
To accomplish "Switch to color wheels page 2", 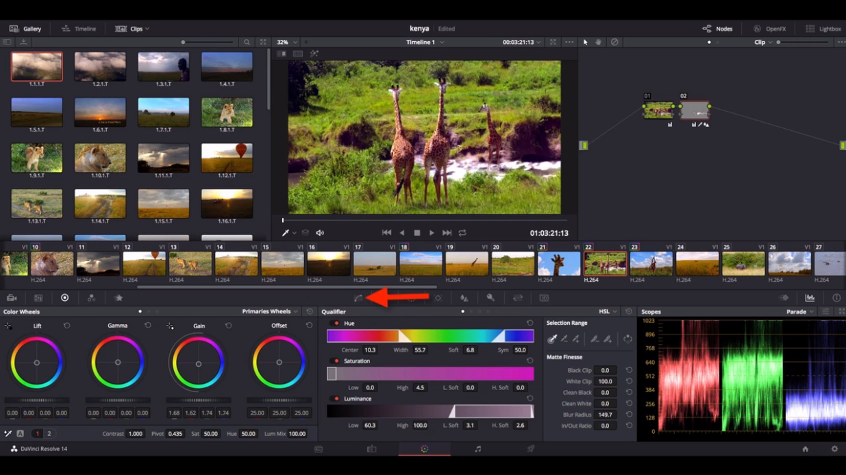I will click(x=49, y=434).
